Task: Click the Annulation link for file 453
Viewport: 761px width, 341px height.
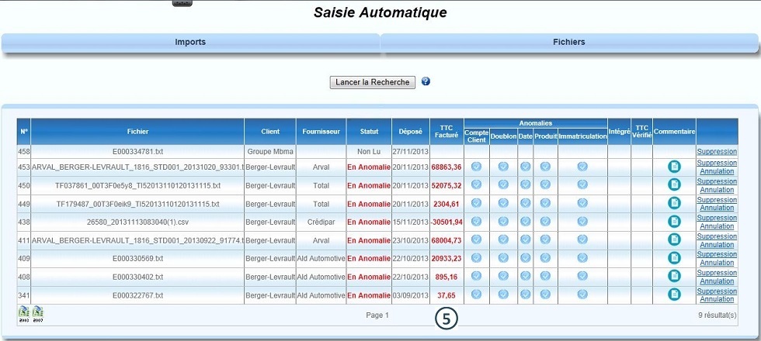Action: tap(716, 171)
